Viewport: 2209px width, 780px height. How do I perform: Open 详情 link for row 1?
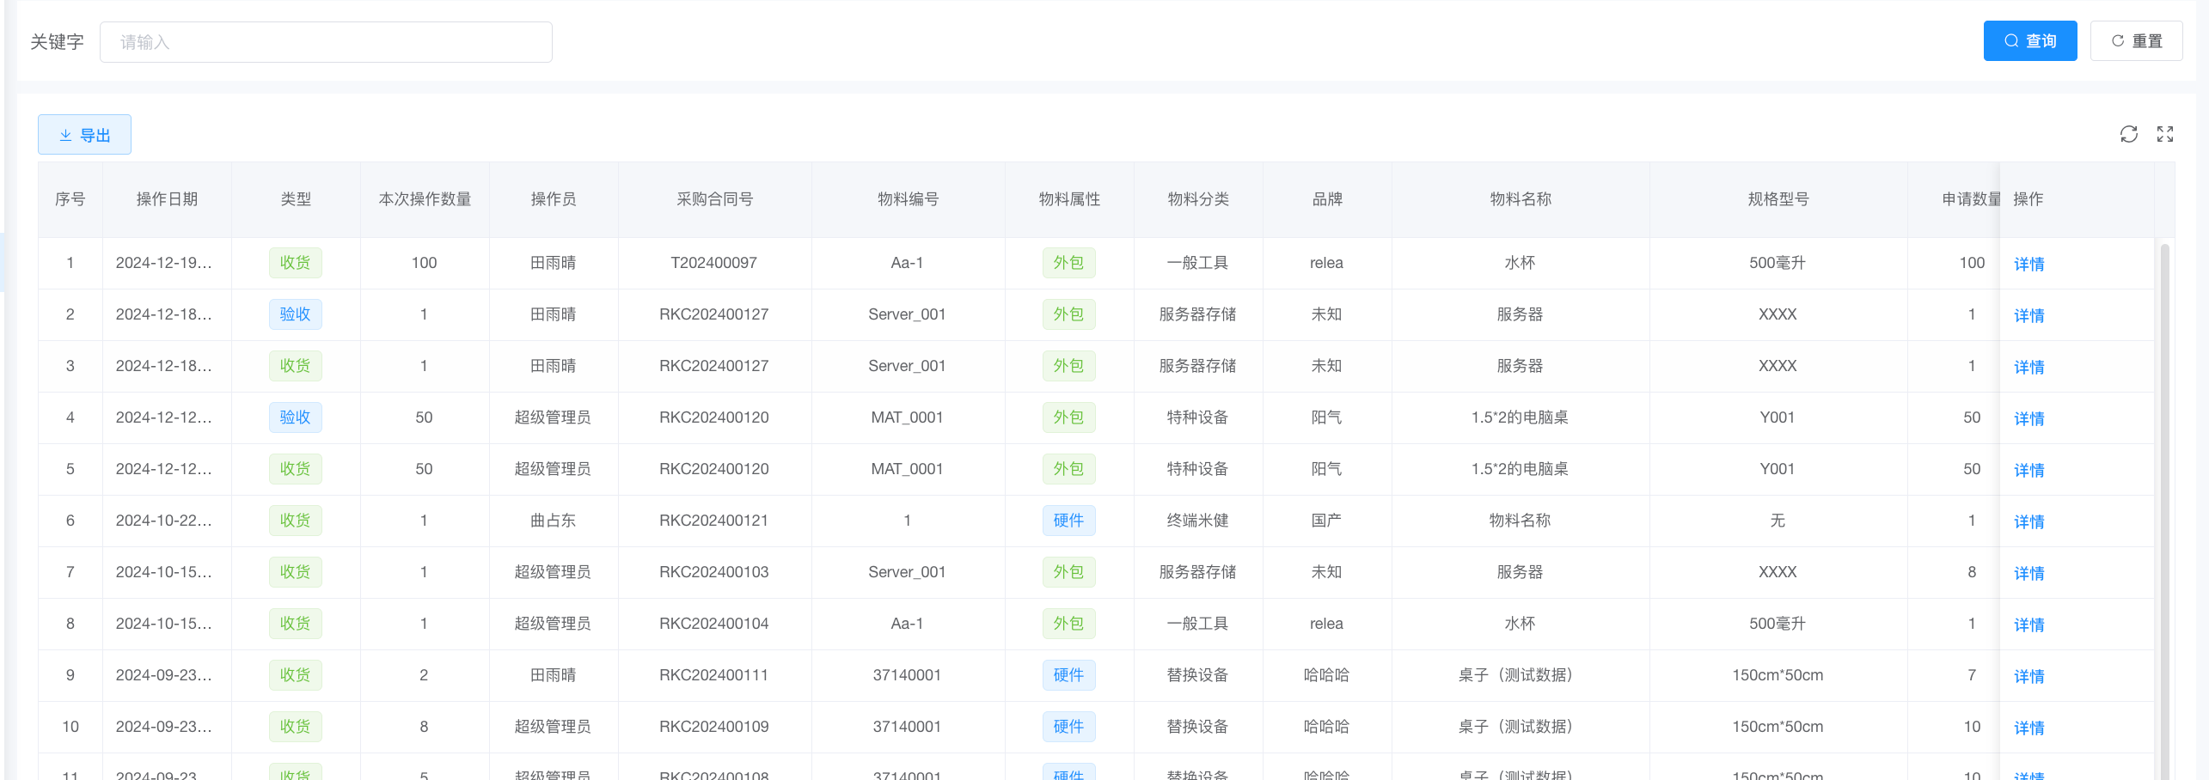pos(2028,264)
